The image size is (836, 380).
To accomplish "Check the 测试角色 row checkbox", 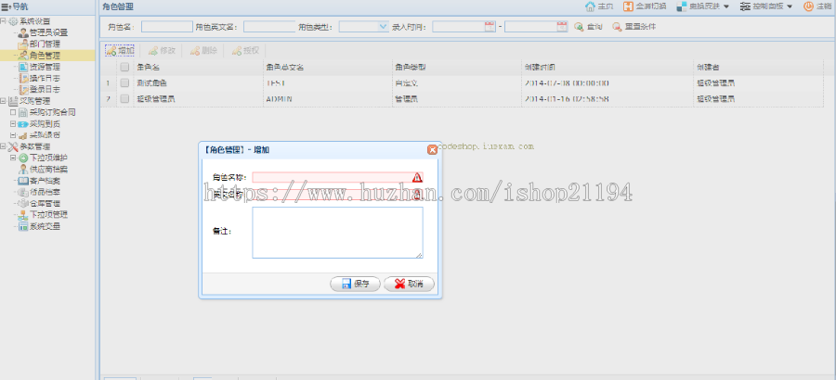I will pyautogui.click(x=124, y=83).
